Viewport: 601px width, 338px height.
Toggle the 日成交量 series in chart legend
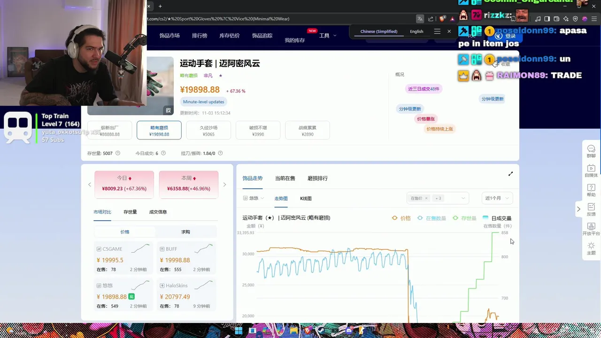coord(497,218)
